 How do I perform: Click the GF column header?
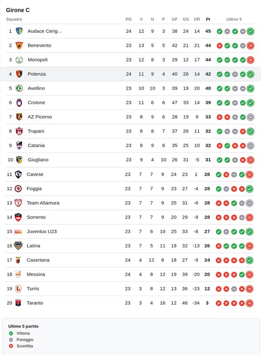(174, 19)
